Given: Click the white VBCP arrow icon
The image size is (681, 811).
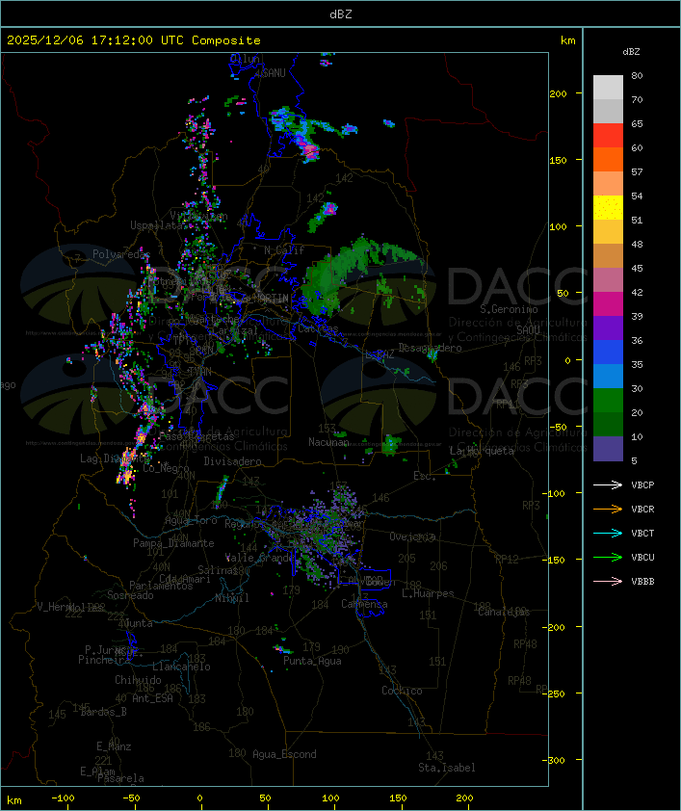Looking at the screenshot, I should coord(608,484).
